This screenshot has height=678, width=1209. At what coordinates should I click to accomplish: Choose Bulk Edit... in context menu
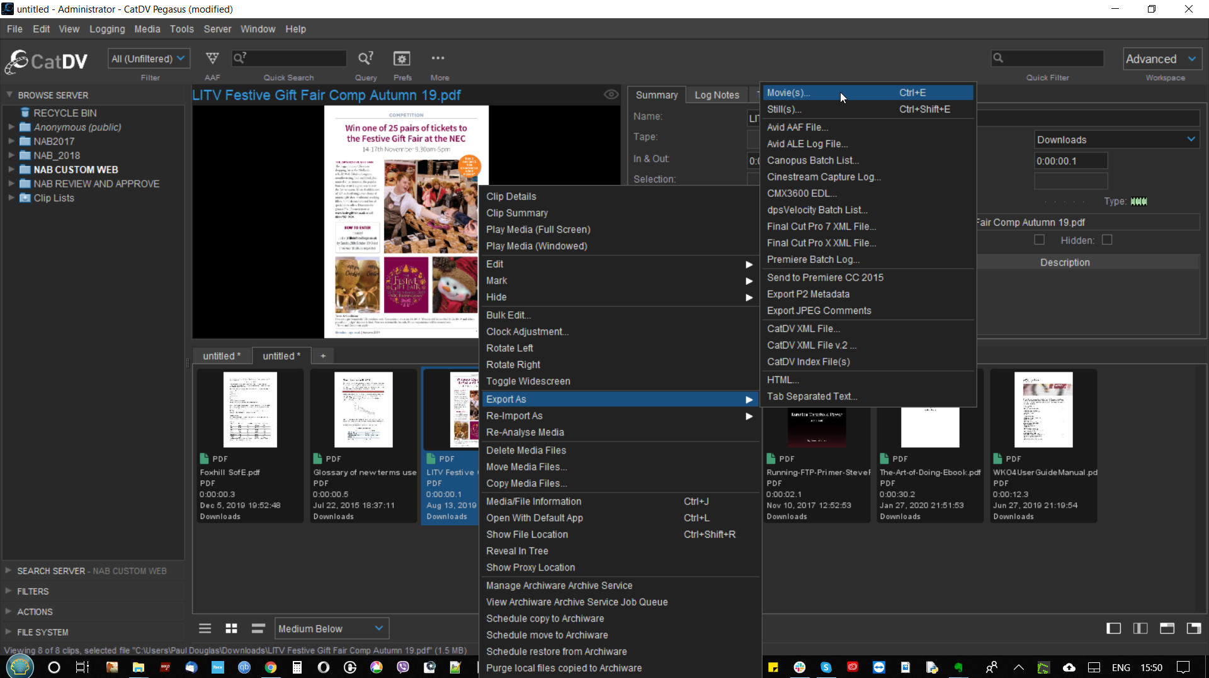[x=620, y=315]
